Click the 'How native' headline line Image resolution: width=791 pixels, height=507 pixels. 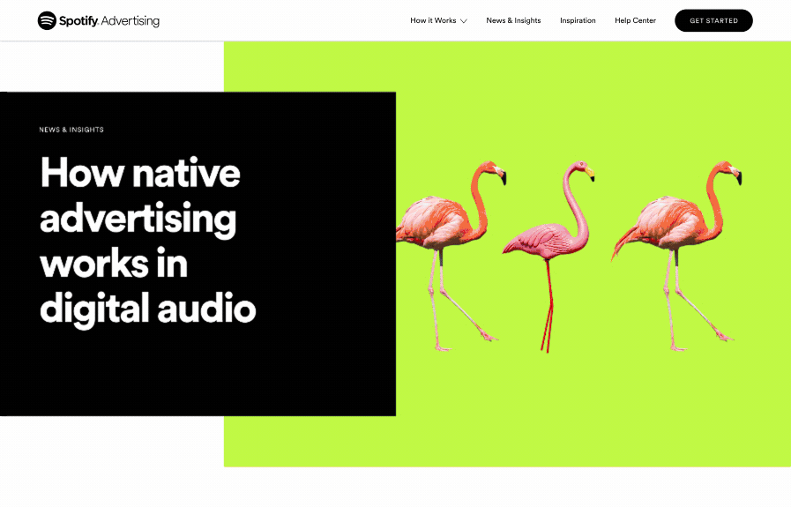click(x=140, y=172)
